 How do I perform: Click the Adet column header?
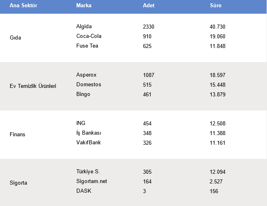tap(149, 5)
